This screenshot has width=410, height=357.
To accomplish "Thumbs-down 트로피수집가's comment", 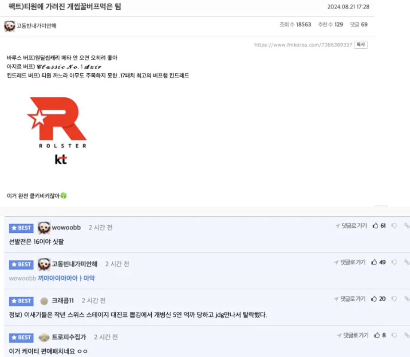I will [x=394, y=335].
